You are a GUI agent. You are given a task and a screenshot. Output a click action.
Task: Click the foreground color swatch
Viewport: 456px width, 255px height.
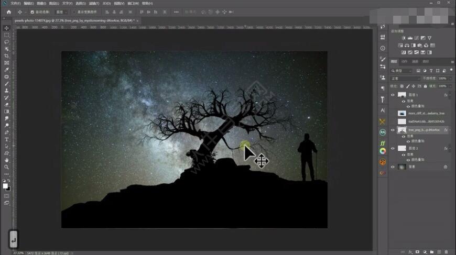tap(5, 186)
